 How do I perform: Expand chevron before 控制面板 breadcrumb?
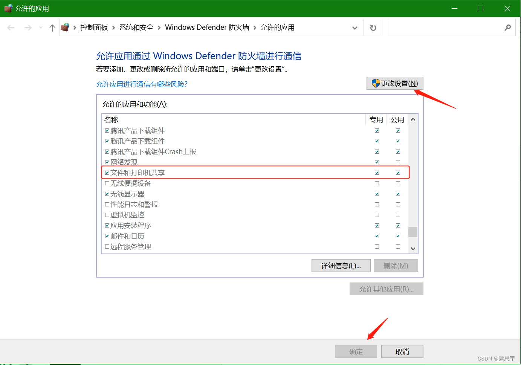point(75,27)
